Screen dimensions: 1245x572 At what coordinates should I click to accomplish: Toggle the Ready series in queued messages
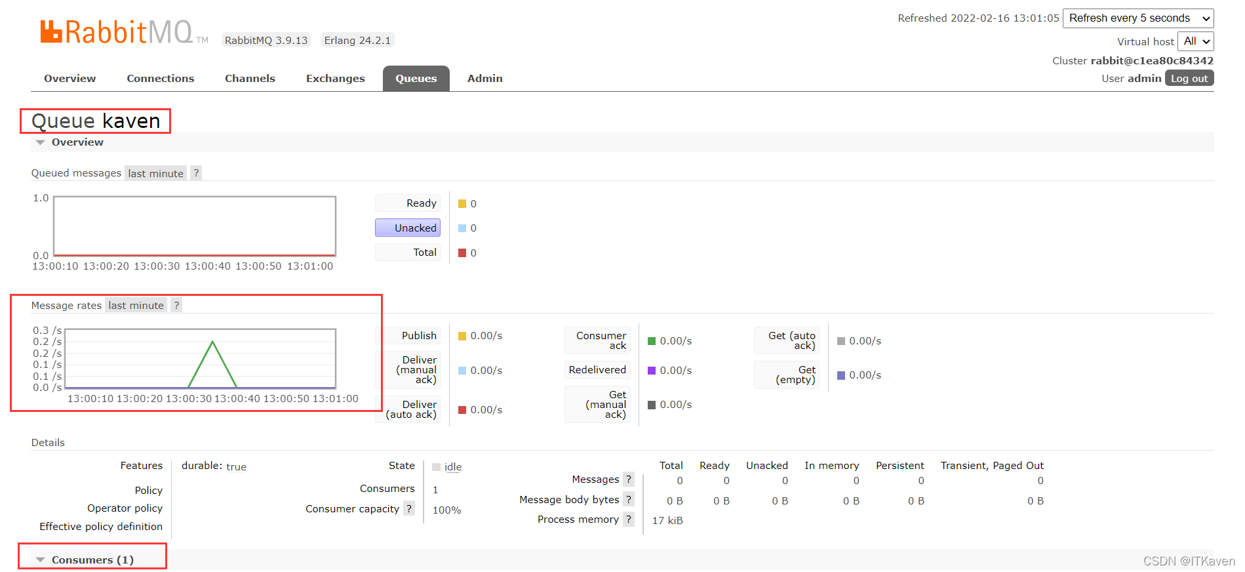pyautogui.click(x=408, y=203)
